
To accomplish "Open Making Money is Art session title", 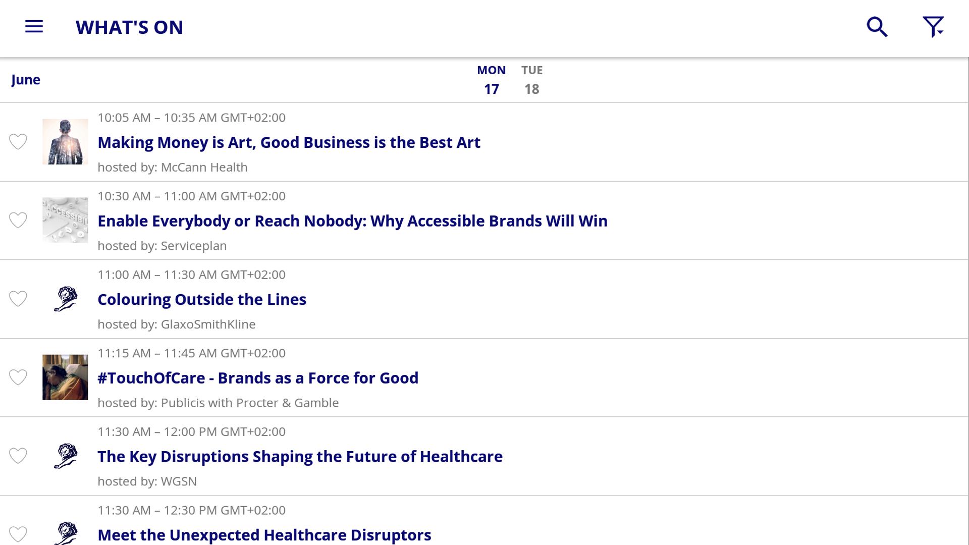I will [289, 142].
